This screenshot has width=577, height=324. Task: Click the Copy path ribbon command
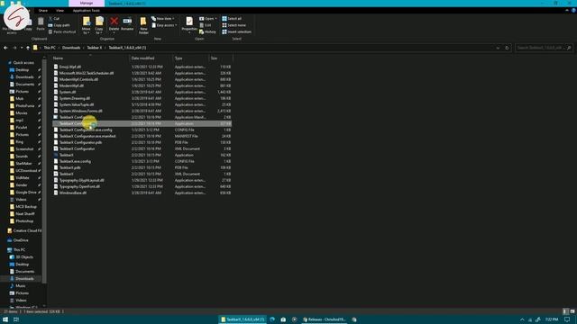pyautogui.click(x=59, y=25)
